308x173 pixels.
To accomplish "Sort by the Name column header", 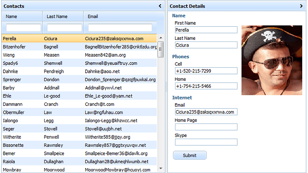I will click(x=22, y=16).
